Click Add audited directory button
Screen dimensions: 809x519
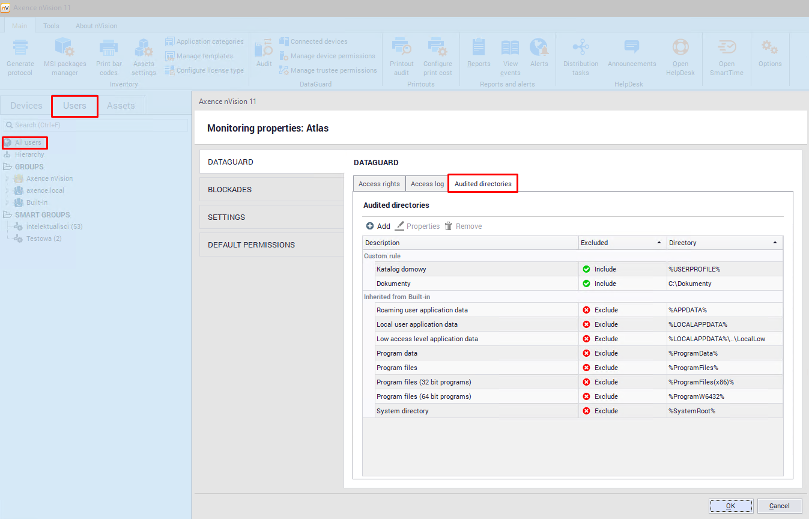378,226
